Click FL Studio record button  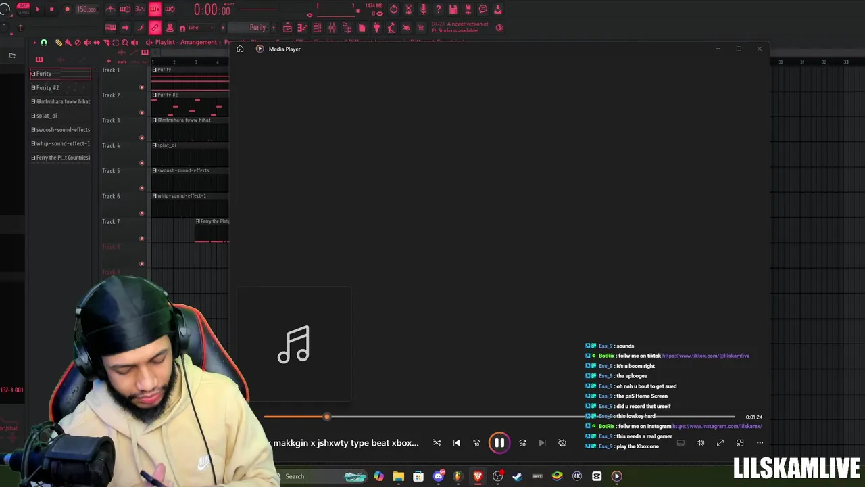(x=67, y=9)
